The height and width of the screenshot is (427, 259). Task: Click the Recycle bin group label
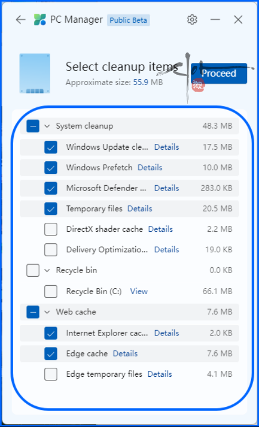[77, 270]
